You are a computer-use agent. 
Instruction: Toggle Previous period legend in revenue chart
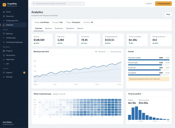pyautogui.click(x=115, y=52)
